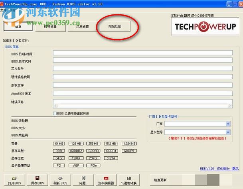Screen dimensions: 243x189
Task: Click the TechPowerUp logo banner
Action: pyautogui.click(x=205, y=27)
